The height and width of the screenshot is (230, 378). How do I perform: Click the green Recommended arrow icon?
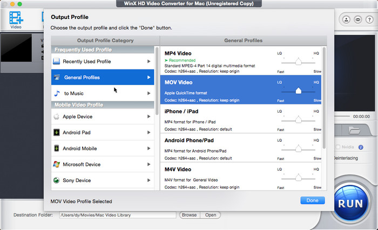click(x=166, y=60)
